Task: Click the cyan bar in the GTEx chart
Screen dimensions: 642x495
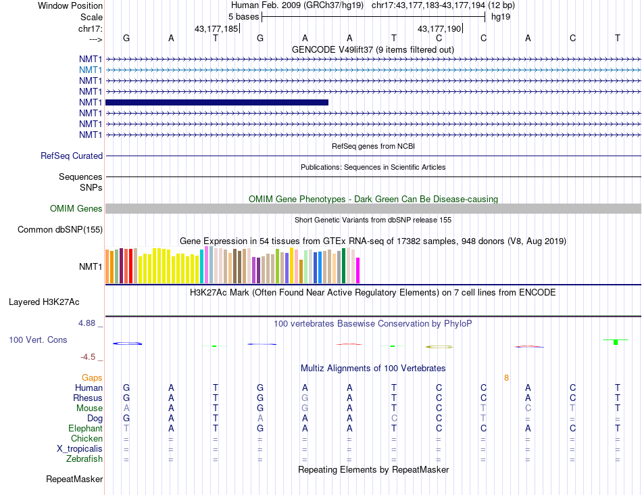Action: coord(201,266)
